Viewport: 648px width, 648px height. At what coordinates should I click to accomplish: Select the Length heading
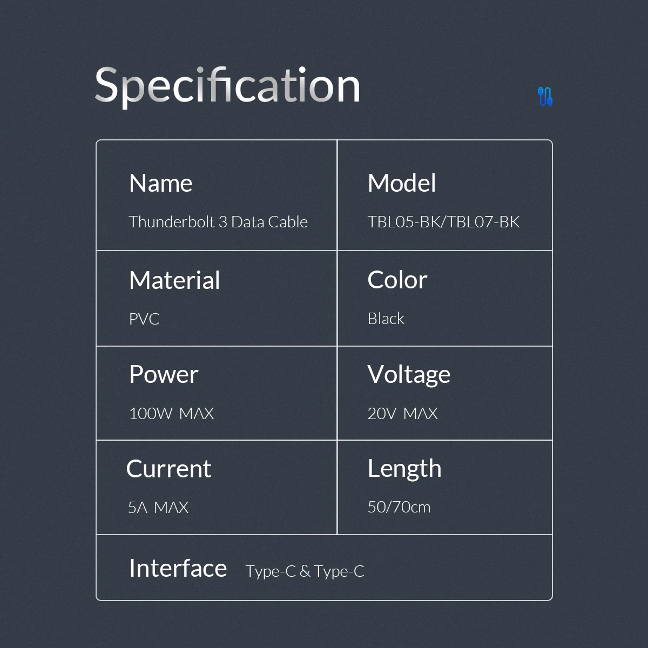[x=404, y=469]
